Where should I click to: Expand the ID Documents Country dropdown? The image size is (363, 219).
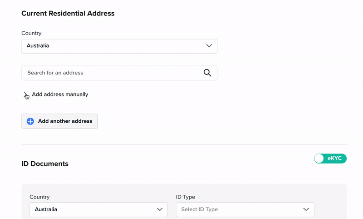coord(98,210)
